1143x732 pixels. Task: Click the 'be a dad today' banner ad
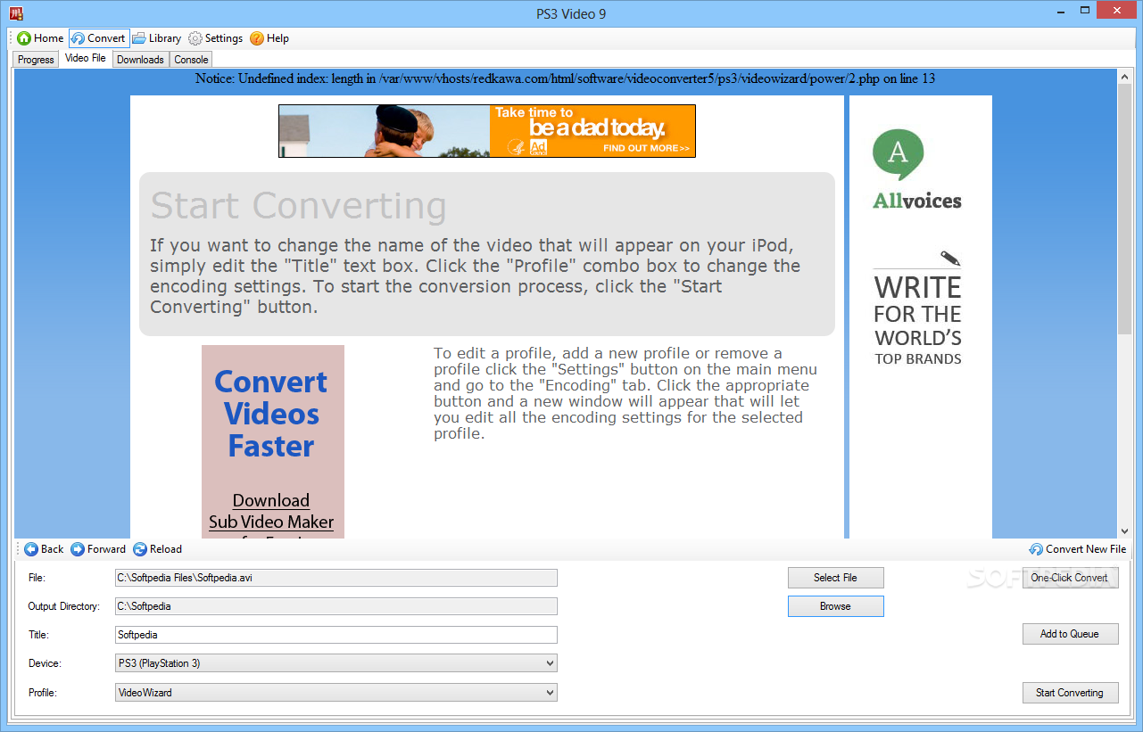(x=487, y=131)
